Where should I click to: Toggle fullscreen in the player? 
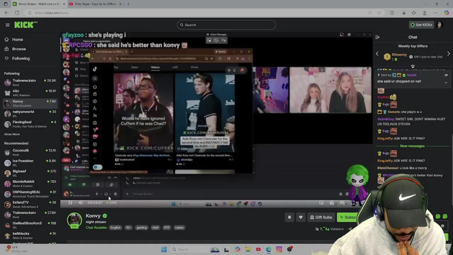tap(352, 203)
